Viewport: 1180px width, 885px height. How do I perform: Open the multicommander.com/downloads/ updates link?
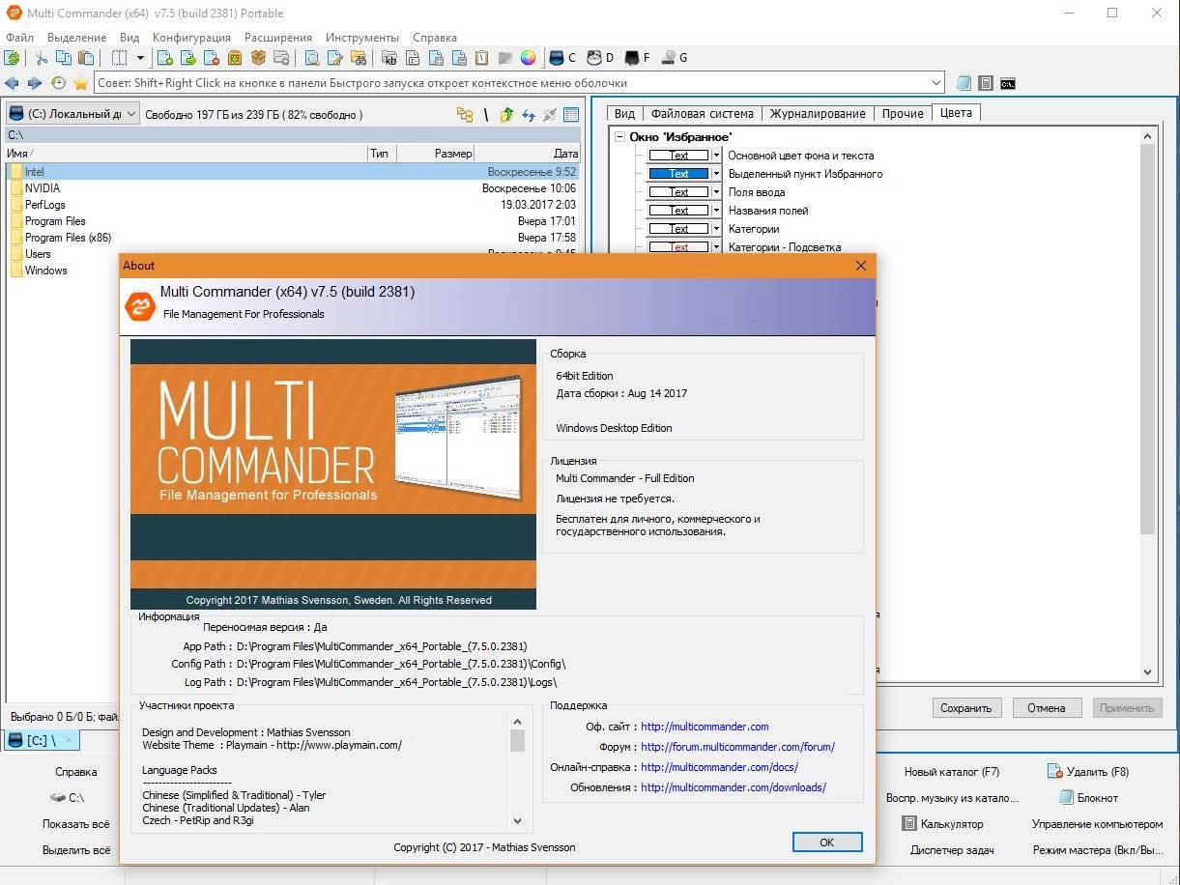[734, 787]
